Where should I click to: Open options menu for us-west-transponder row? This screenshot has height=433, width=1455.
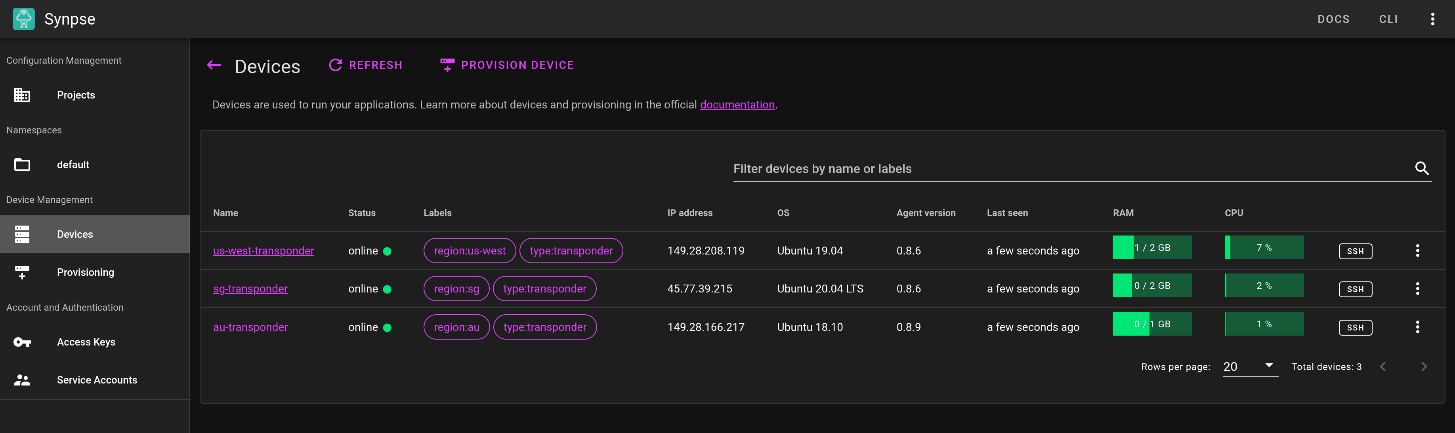click(x=1417, y=251)
